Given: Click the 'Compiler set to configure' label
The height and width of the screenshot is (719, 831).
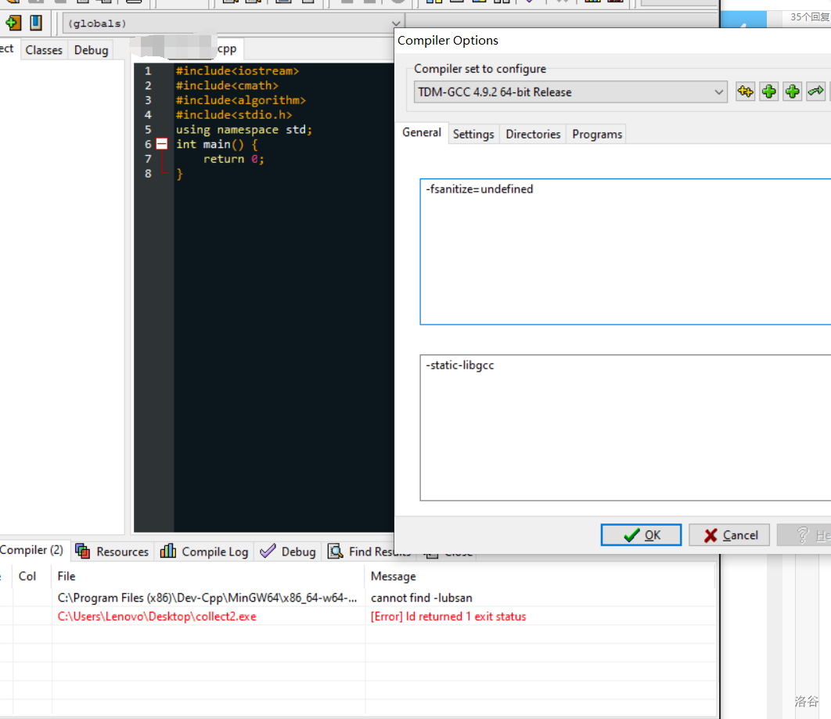Looking at the screenshot, I should click(x=480, y=69).
